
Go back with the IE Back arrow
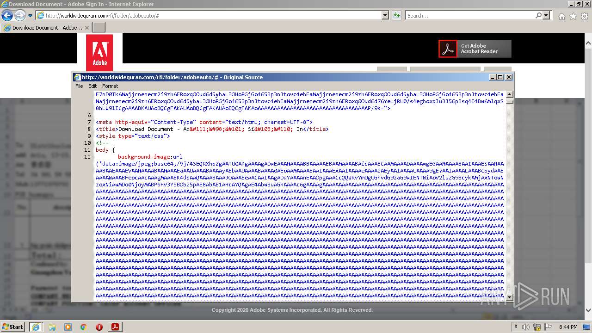pos(7,15)
